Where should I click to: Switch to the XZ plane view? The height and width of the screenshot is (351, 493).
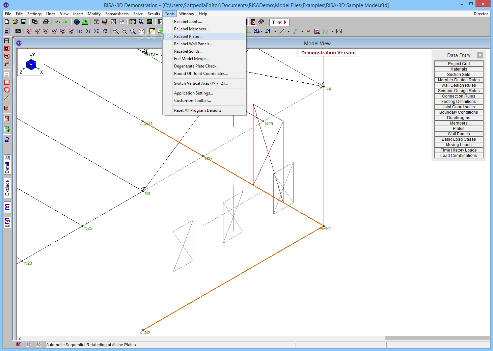[x=97, y=31]
